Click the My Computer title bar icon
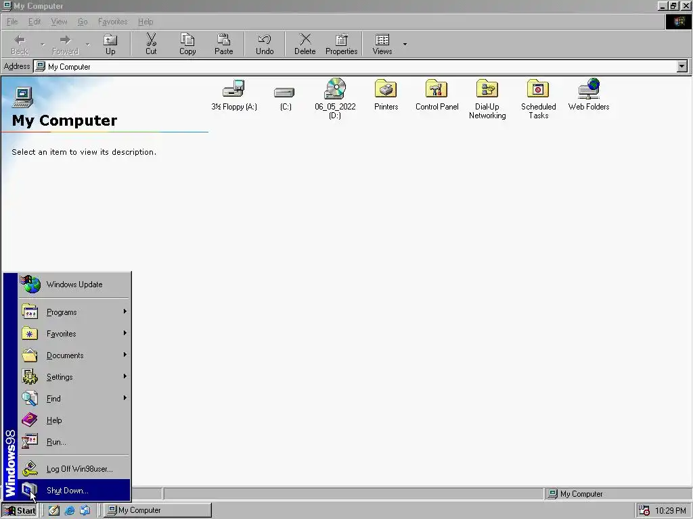Screen dimensions: 693x519 click(x=7, y=5)
